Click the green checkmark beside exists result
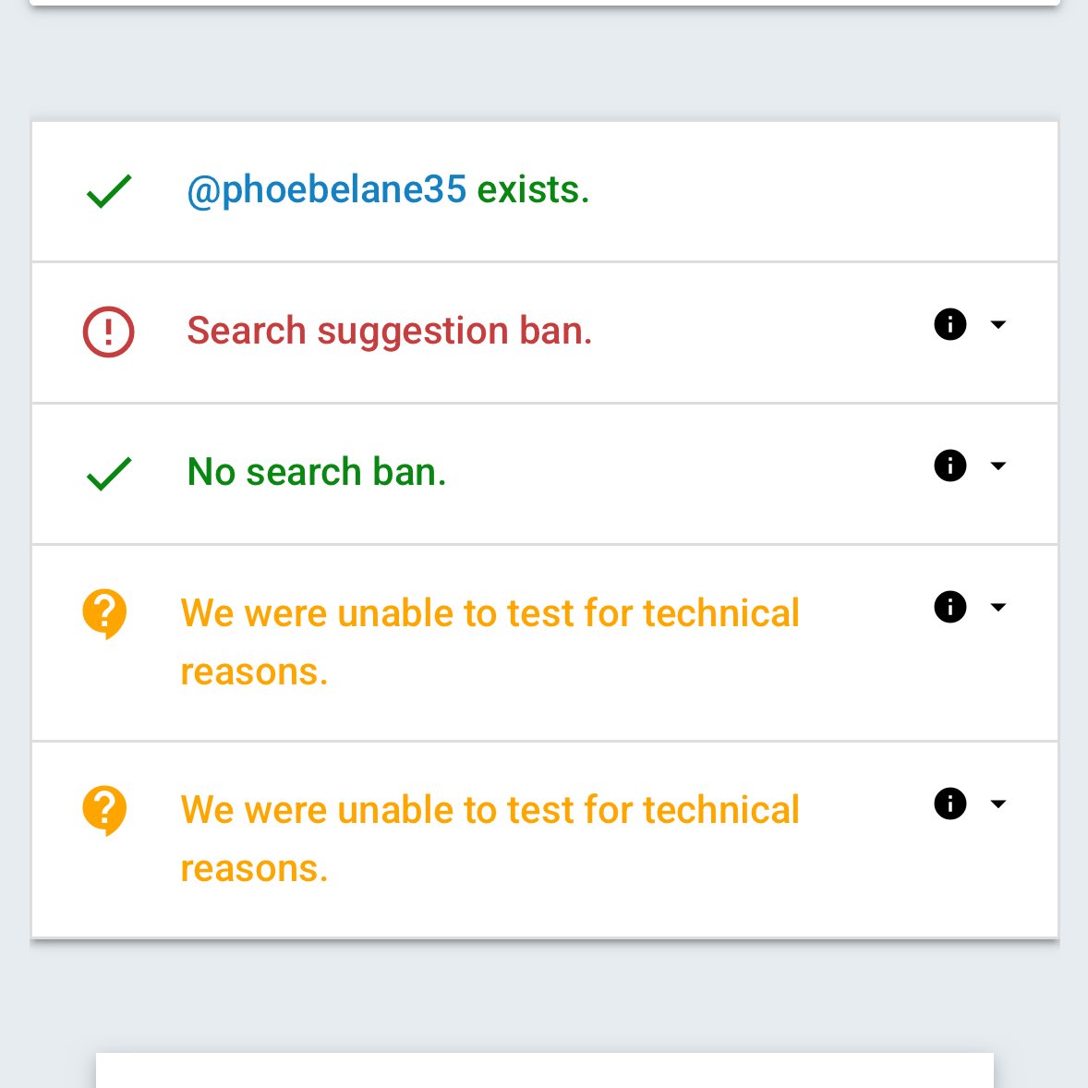Screen dimensions: 1088x1088 click(x=109, y=191)
